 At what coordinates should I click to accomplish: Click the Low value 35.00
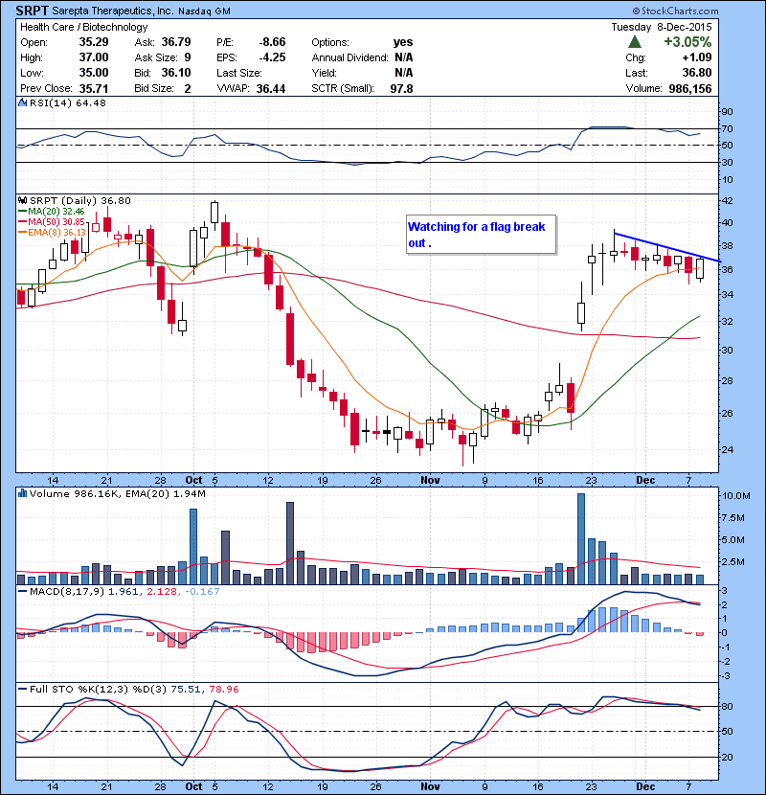click(x=94, y=73)
